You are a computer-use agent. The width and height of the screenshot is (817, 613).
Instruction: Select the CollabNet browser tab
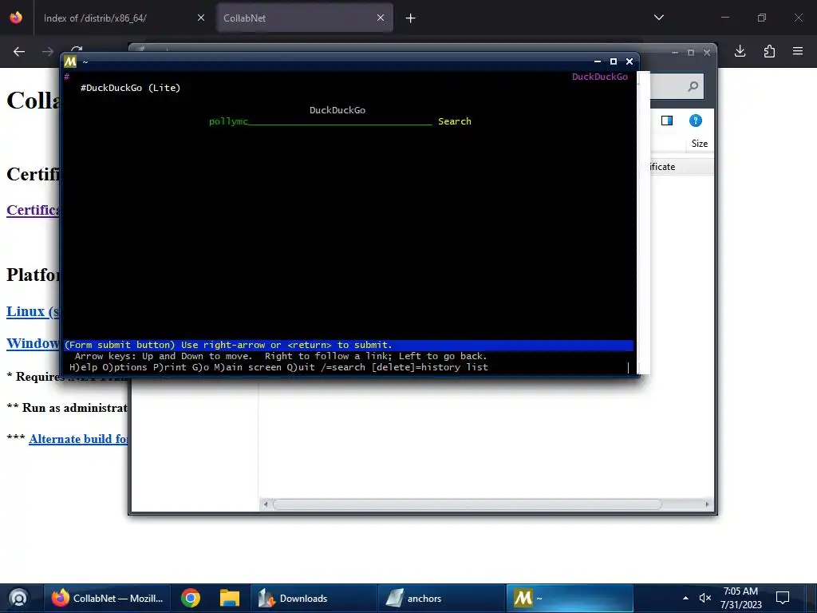(x=306, y=18)
